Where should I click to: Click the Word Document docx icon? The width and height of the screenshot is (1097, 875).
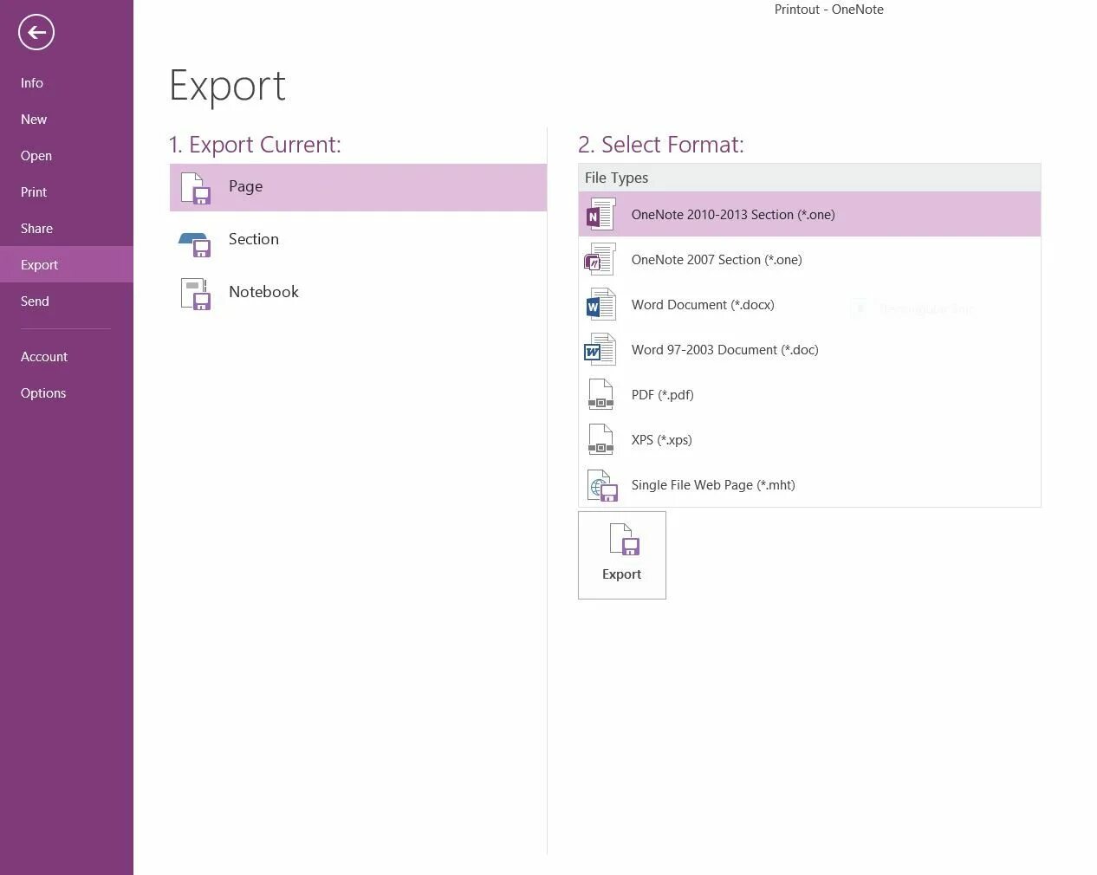click(x=600, y=305)
